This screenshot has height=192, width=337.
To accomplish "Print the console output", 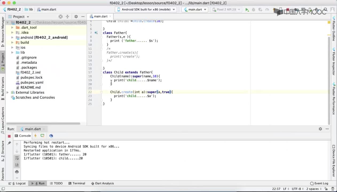I will click(17, 172).
